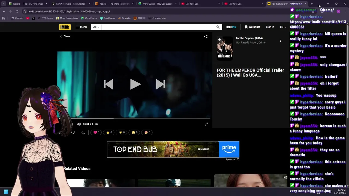Screen dimensions: 349x196
Task: React with the star-eyes emoji
Action: click(148, 132)
